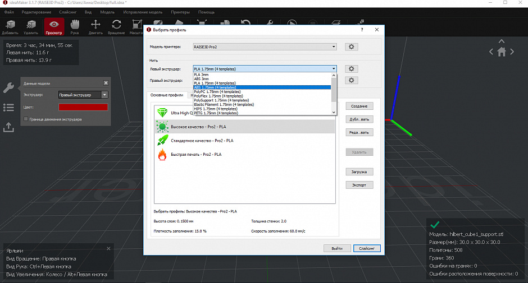This screenshot has height=283, width=528.
Task: Open the red Цвет color swatch
Action: click(x=83, y=107)
